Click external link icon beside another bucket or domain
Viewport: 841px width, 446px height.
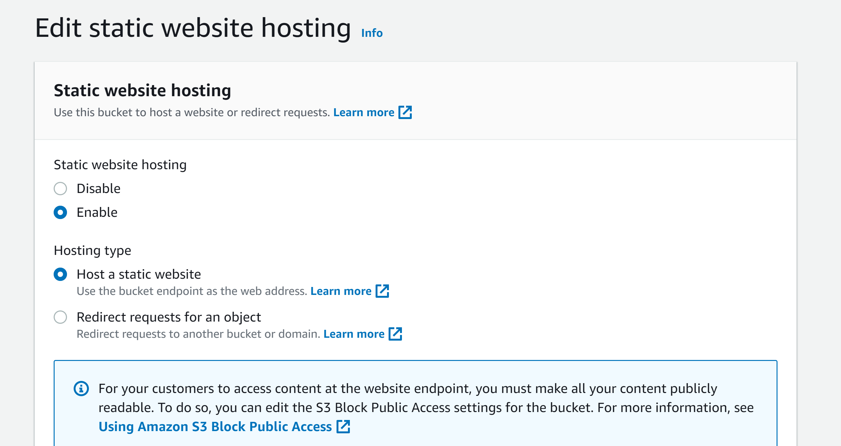click(x=395, y=334)
